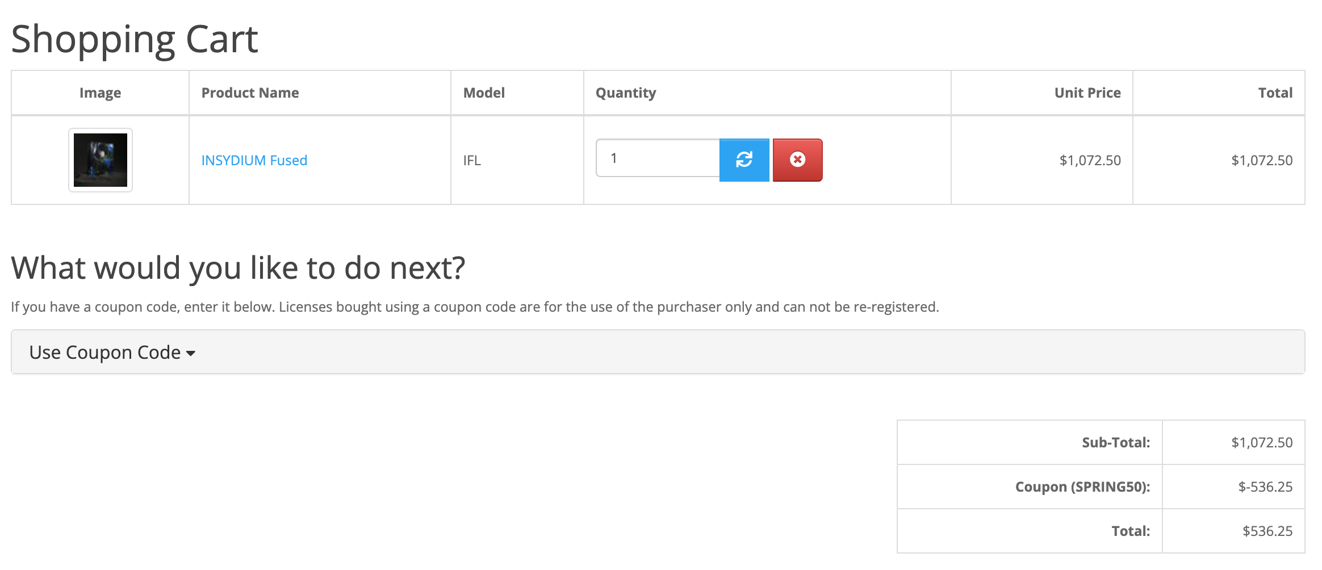Click the Quantity column header
The height and width of the screenshot is (570, 1322).
(x=626, y=93)
